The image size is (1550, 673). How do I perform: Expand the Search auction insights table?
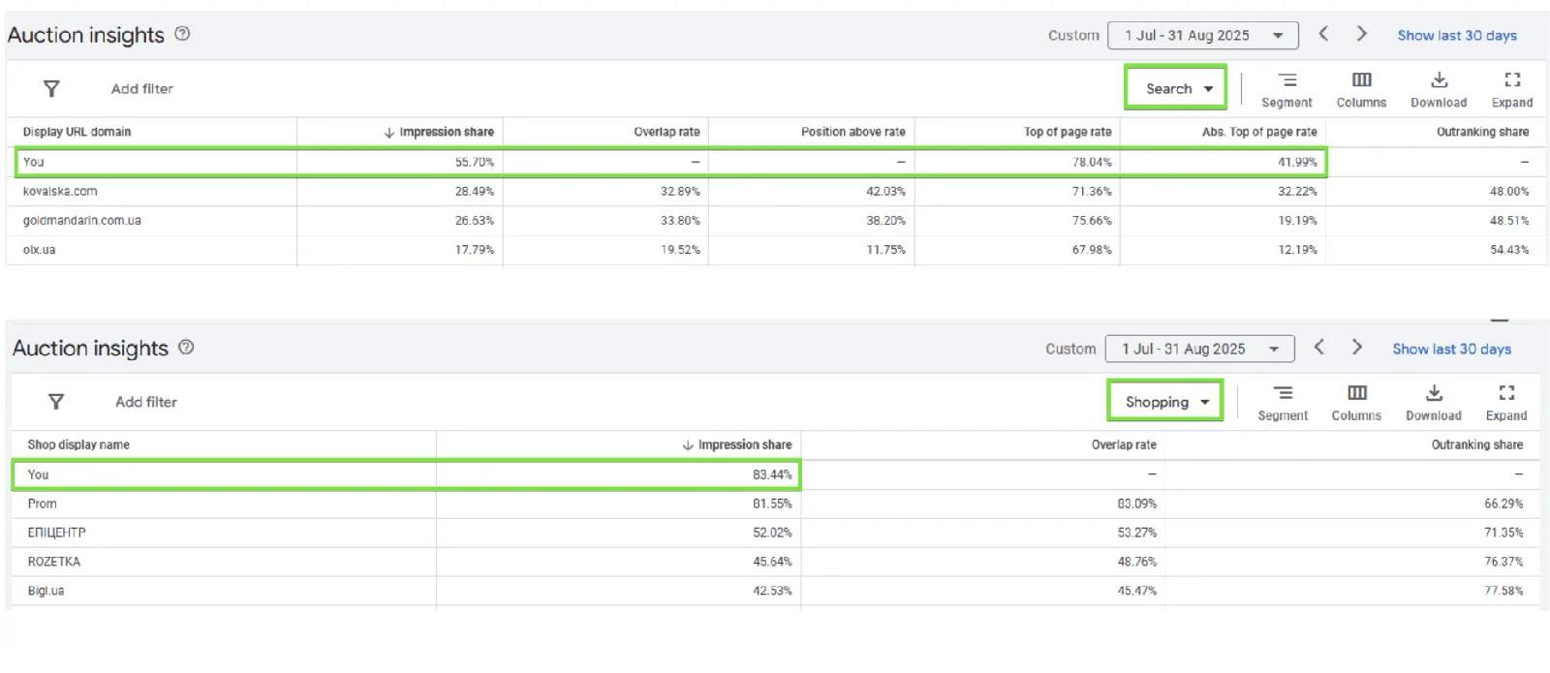[1512, 90]
